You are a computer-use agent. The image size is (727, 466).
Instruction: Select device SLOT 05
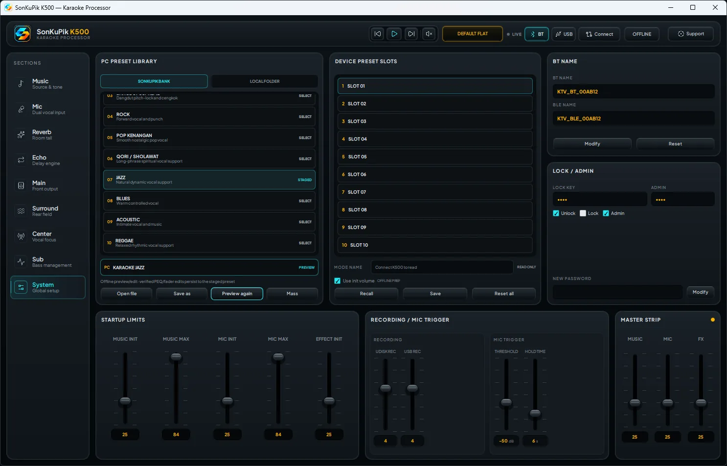coord(435,157)
